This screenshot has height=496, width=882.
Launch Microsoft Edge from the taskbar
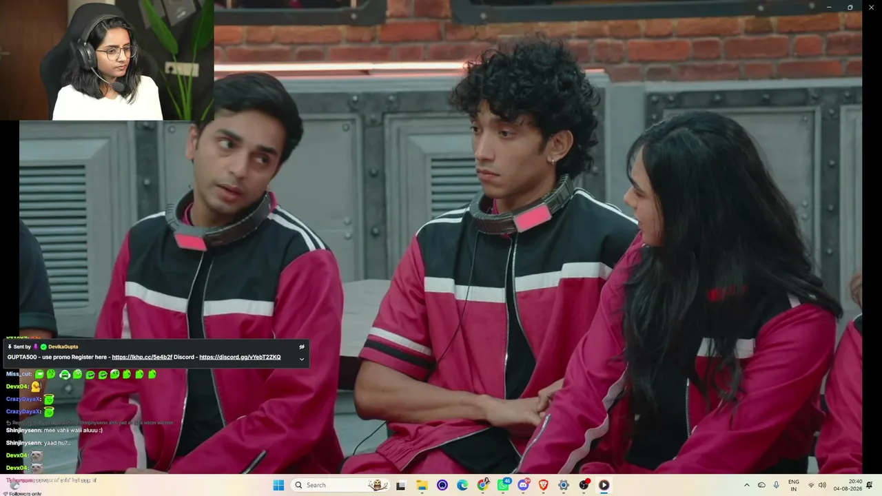[x=462, y=485]
